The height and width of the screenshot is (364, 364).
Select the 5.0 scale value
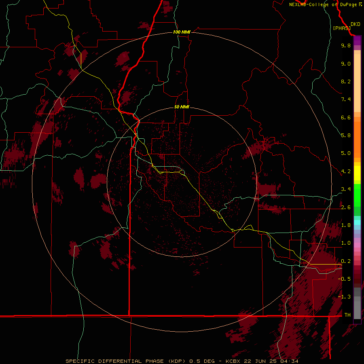click(x=346, y=153)
